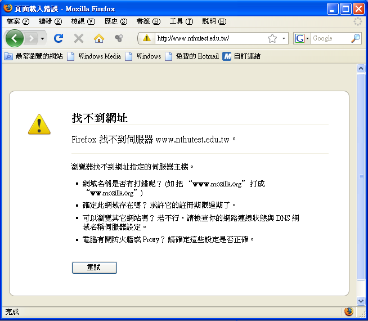
Task: Click the Back navigation arrow button
Action: coord(14,38)
